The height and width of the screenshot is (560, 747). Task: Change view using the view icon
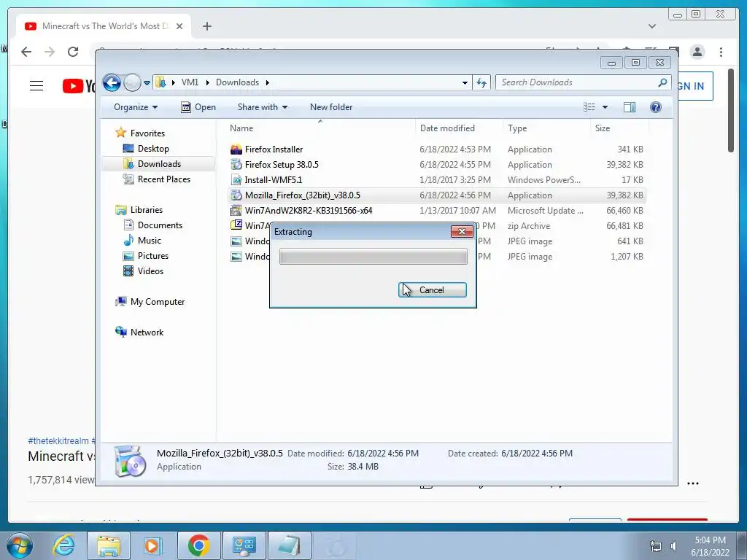point(589,107)
